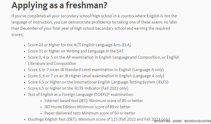Click the TOEFL examination bullet text

(81, 95)
